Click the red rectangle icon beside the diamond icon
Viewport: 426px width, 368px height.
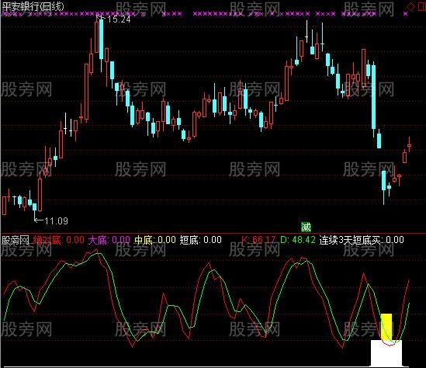[x=421, y=6]
